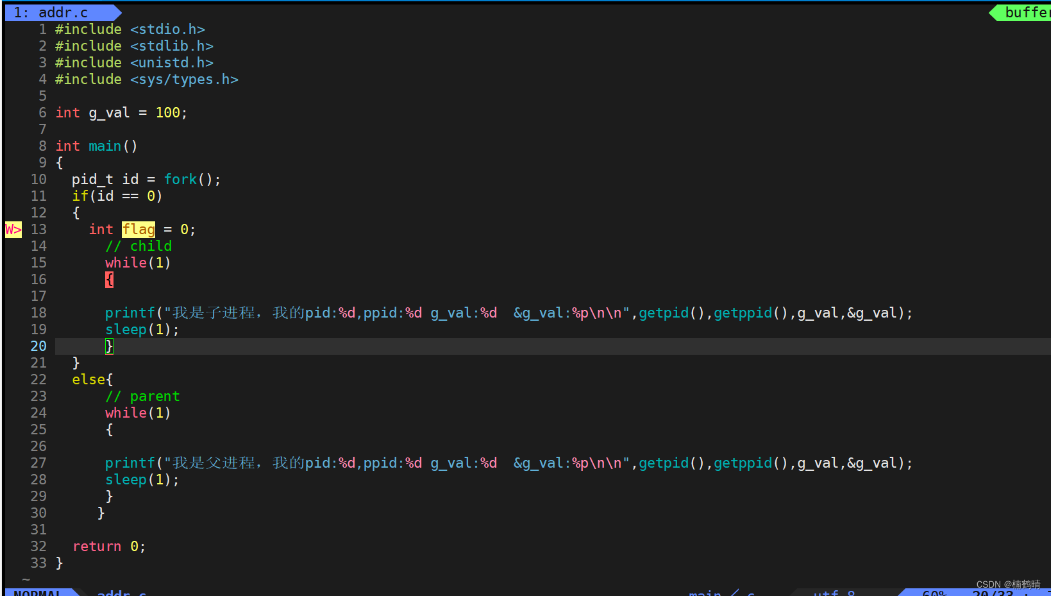
Task: Click 'sleep' on line 19
Action: coord(126,329)
